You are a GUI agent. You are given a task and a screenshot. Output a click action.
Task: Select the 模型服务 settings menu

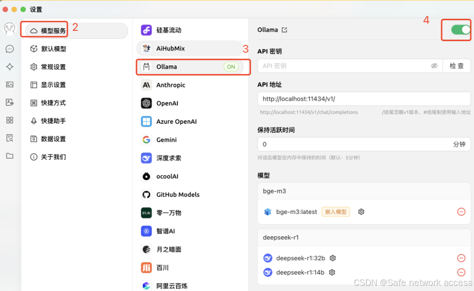click(77, 31)
